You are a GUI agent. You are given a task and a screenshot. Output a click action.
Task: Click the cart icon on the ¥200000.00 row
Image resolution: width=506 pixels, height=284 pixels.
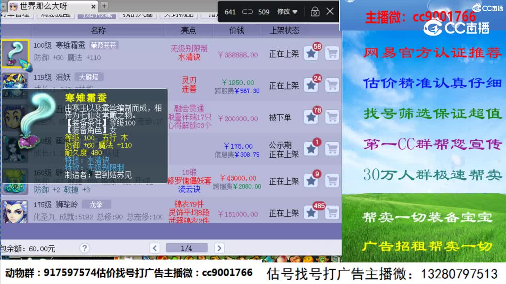coord(332,117)
